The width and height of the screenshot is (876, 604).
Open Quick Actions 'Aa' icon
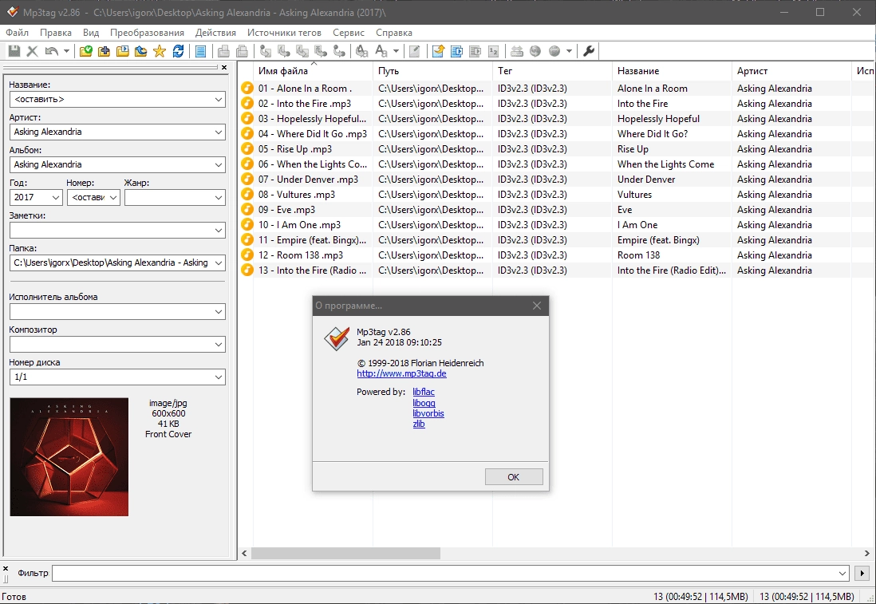(x=381, y=51)
